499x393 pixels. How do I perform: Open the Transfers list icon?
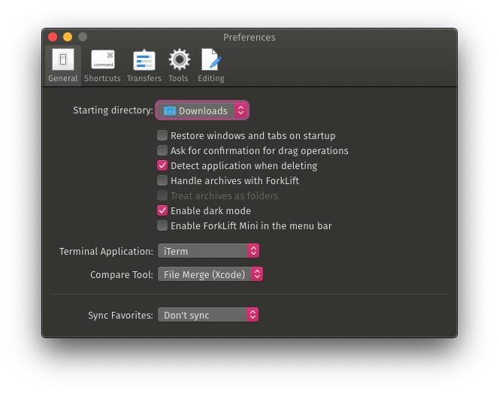click(x=144, y=60)
